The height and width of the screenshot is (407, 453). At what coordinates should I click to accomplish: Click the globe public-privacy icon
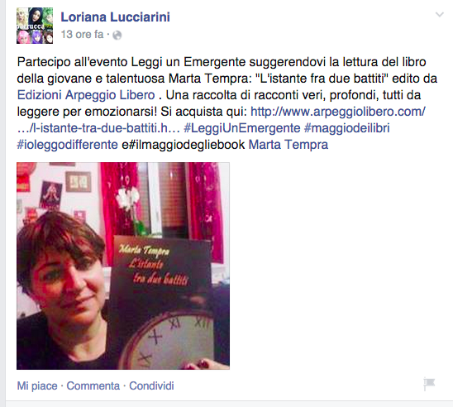pos(117,36)
